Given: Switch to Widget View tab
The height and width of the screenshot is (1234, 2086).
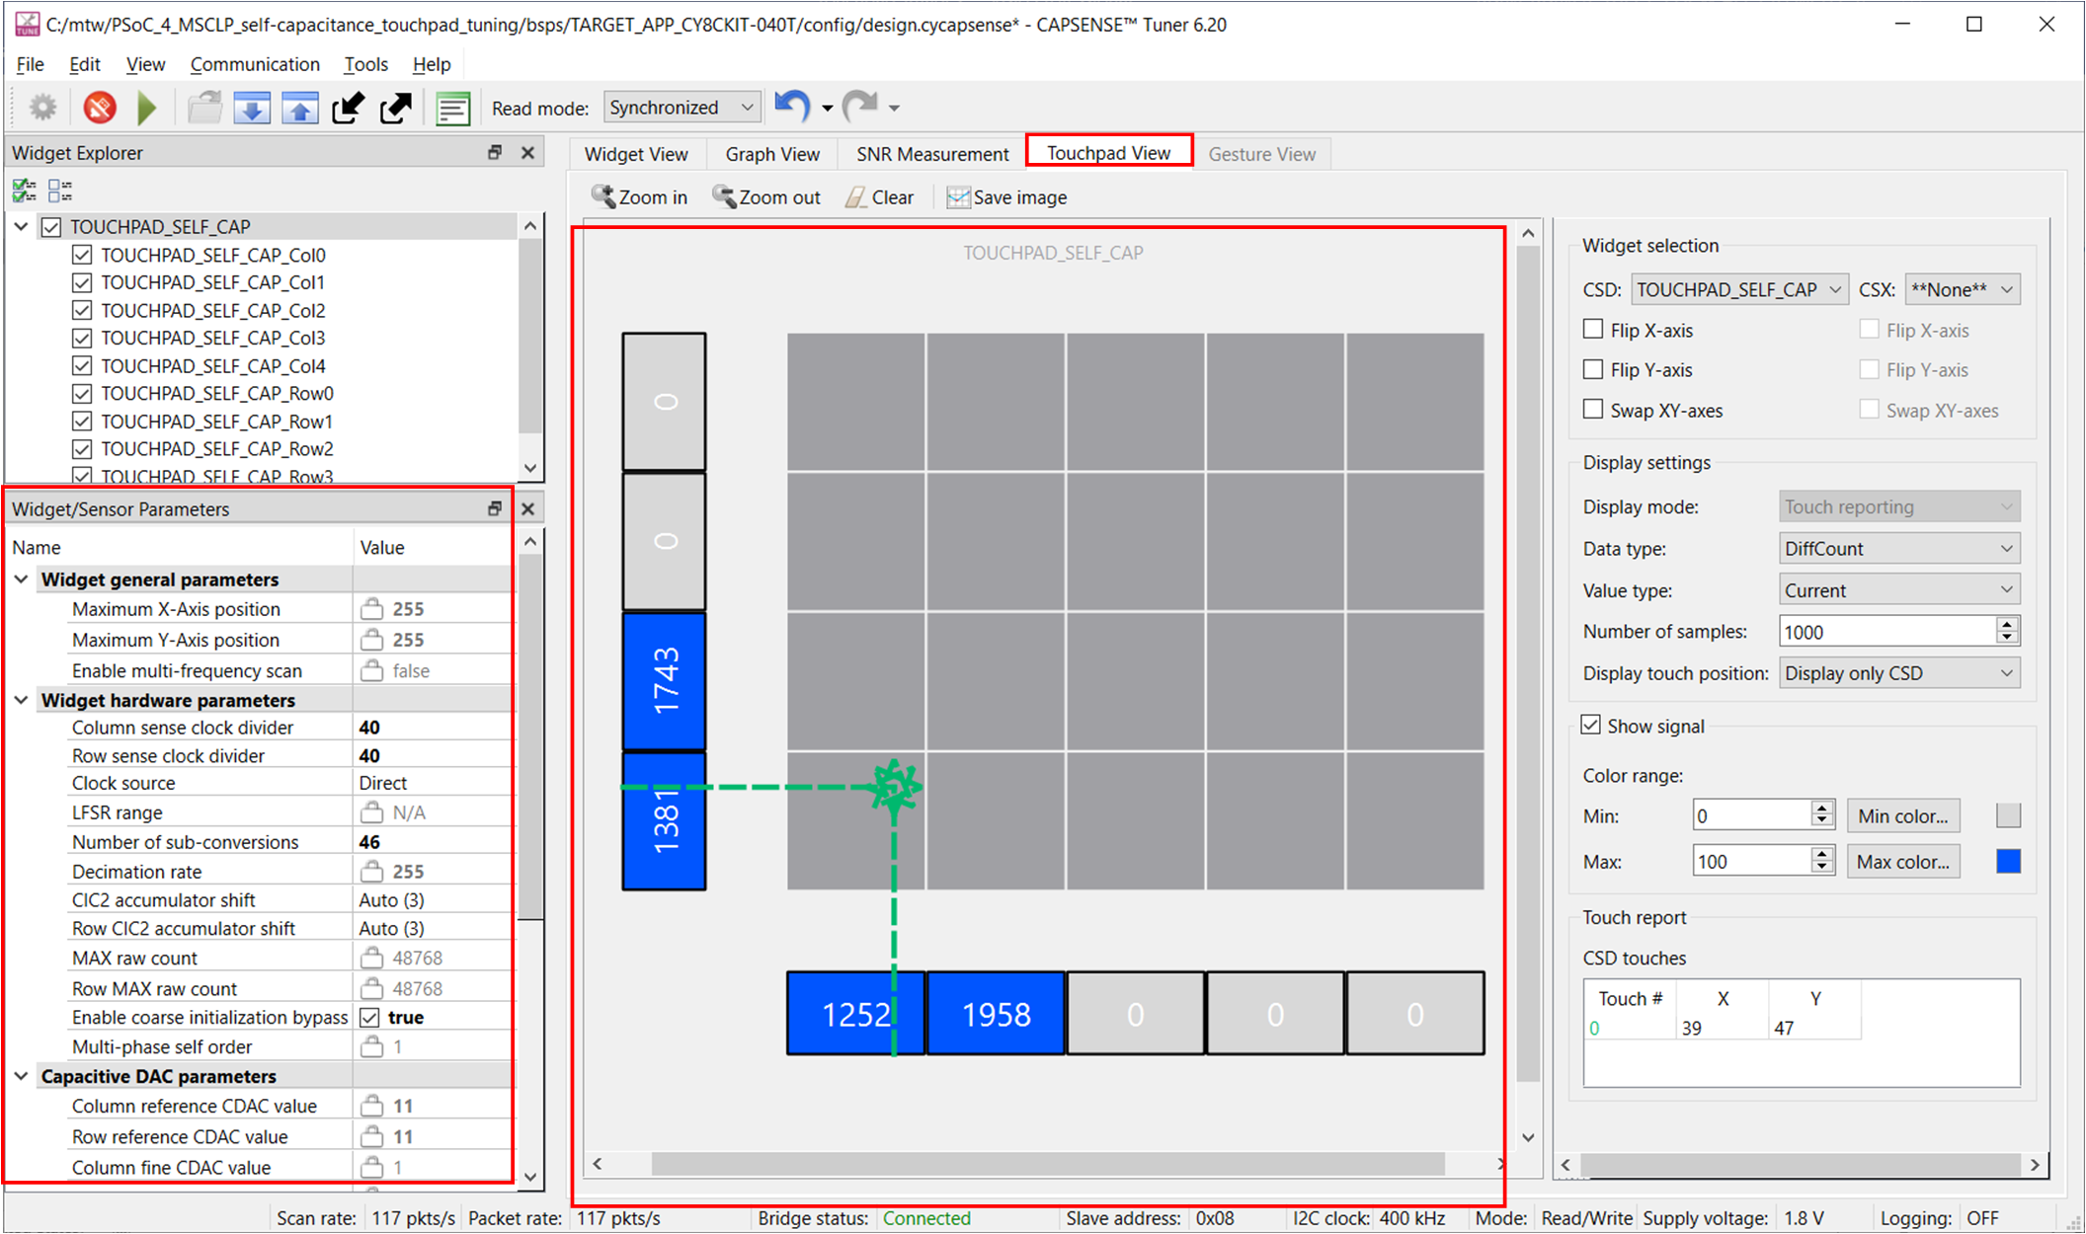Looking at the screenshot, I should pyautogui.click(x=636, y=154).
